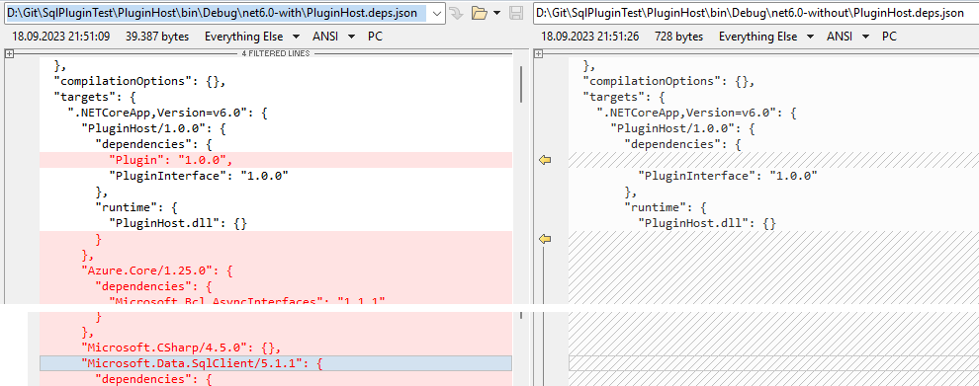Select the red "Plugin": "1.0.0" difference line
The image size is (979, 386).
[x=275, y=160]
